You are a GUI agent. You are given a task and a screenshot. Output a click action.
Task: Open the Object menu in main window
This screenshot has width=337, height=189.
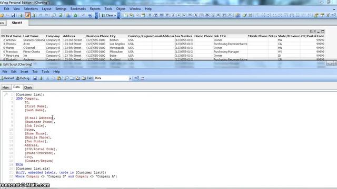121,9
